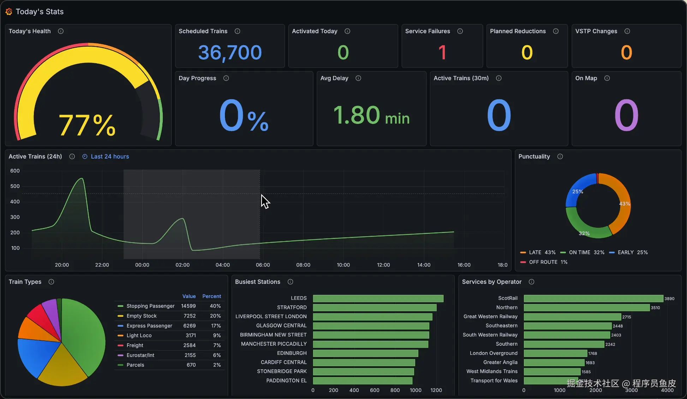Click info icon next to Scheduled Trains
687x399 pixels.
point(238,31)
